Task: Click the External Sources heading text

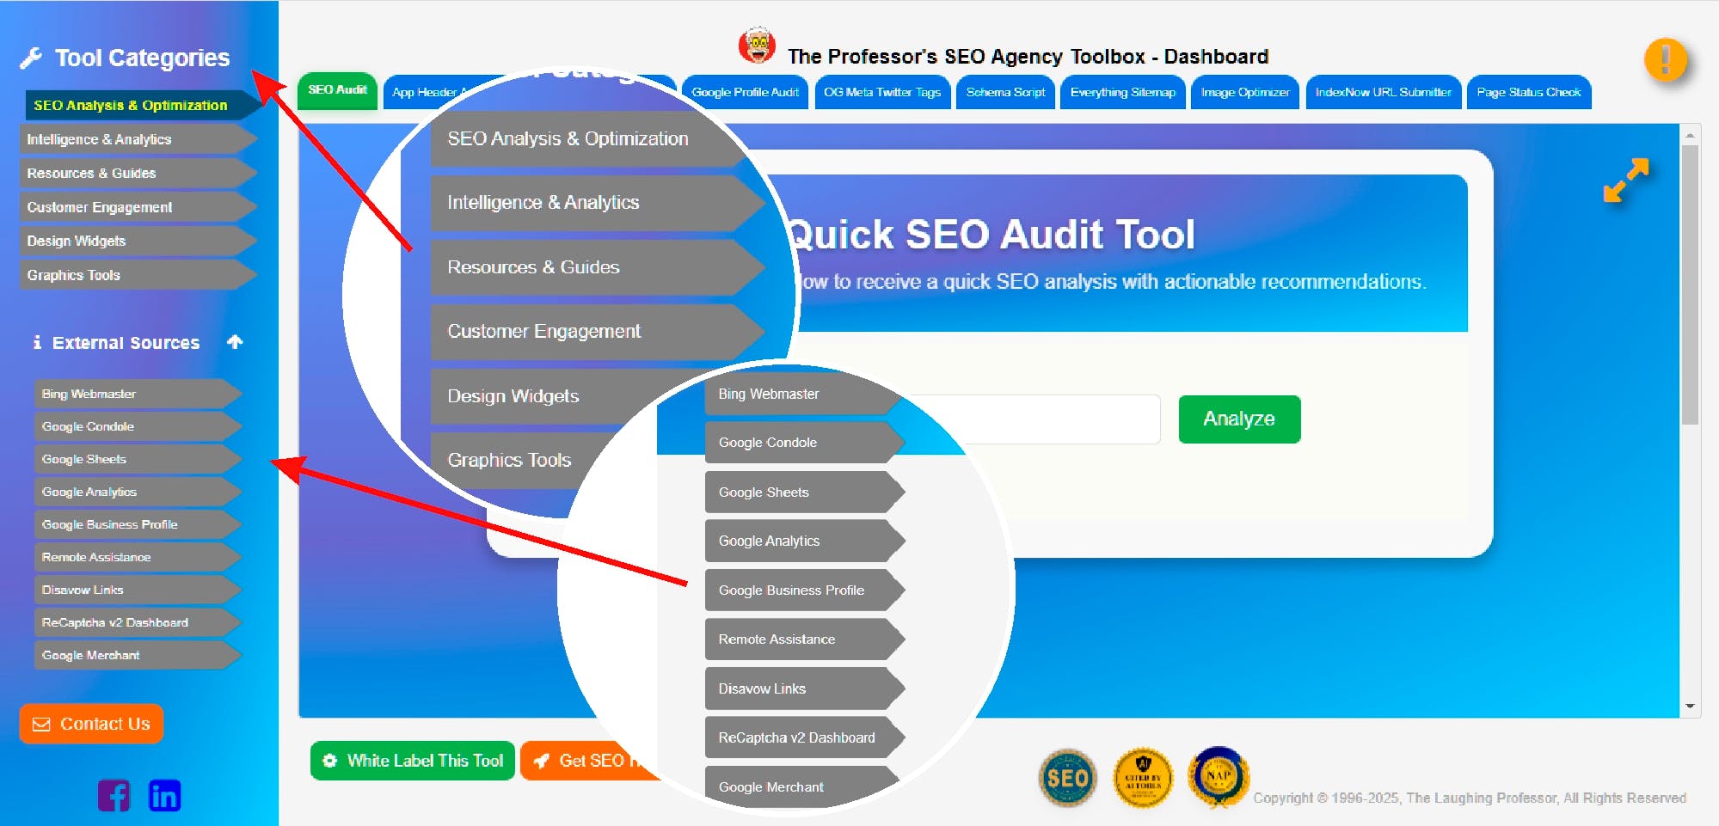Action: click(x=126, y=342)
